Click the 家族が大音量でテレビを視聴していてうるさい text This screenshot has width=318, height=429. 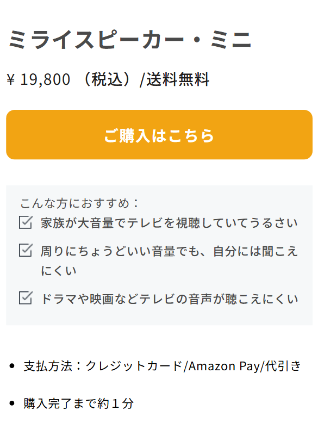(169, 223)
